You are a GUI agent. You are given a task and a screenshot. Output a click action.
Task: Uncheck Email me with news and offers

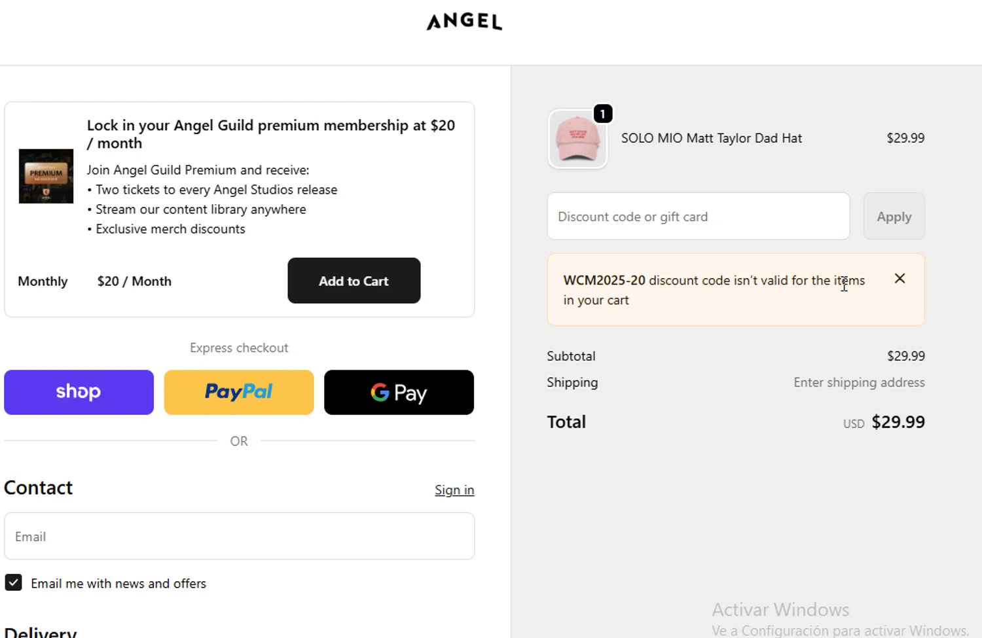(x=14, y=582)
